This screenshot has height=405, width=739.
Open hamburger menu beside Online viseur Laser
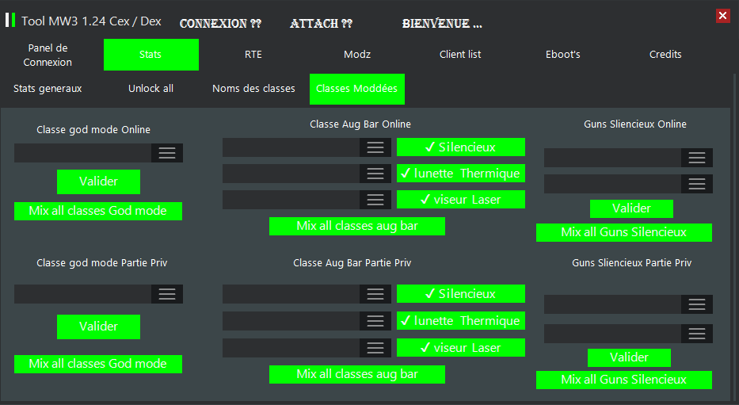coord(375,200)
